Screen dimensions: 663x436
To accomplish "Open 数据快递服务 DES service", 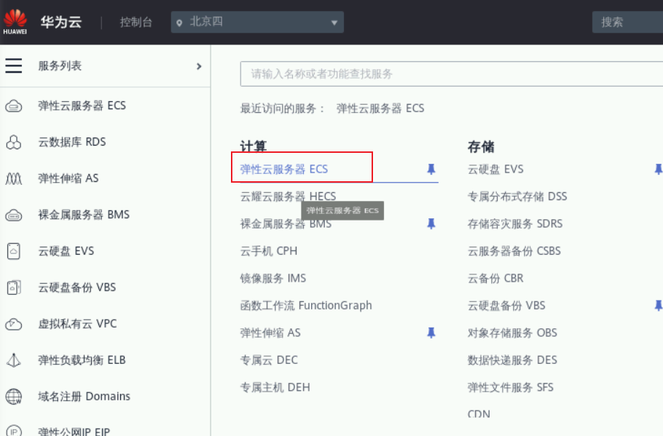I will pos(512,360).
